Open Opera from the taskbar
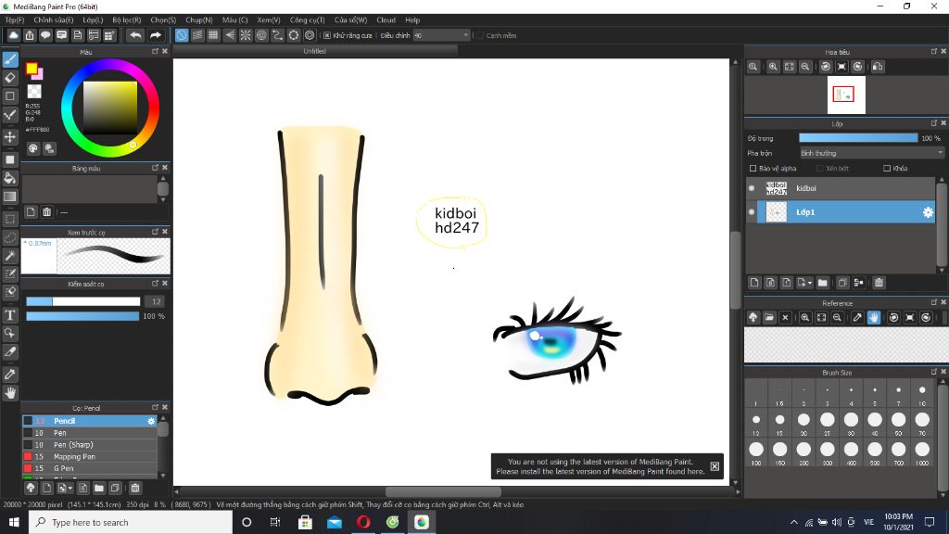 tap(363, 522)
